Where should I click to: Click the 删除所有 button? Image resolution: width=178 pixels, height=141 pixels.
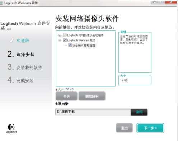[x=92, y=96]
